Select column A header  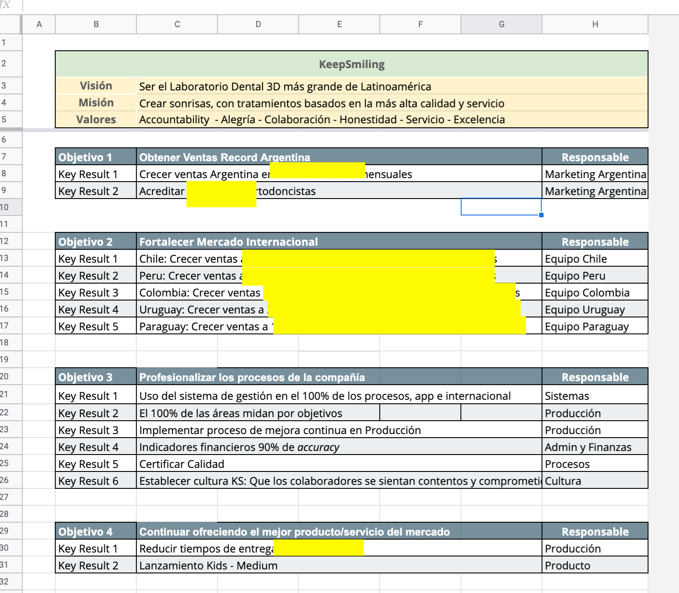(39, 24)
